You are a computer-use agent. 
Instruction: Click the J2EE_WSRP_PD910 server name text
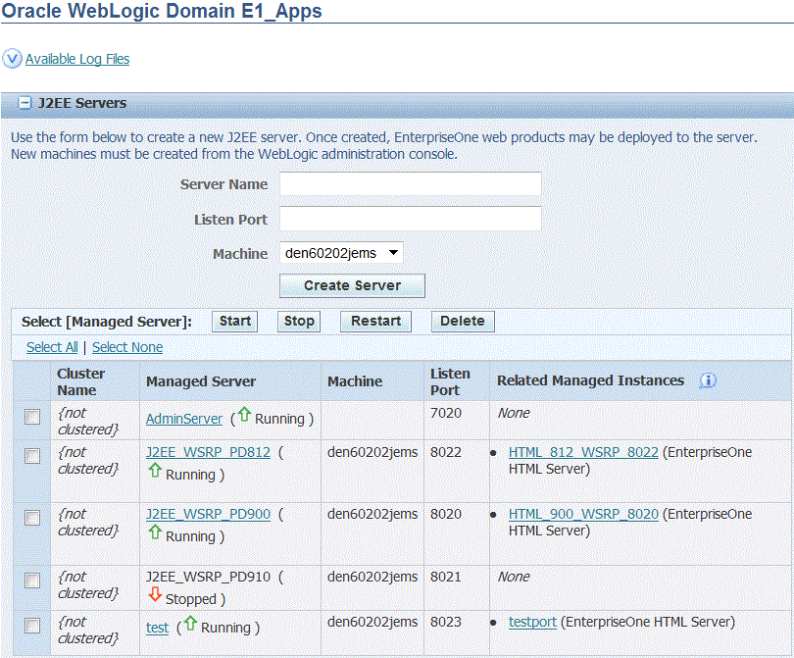click(x=208, y=577)
